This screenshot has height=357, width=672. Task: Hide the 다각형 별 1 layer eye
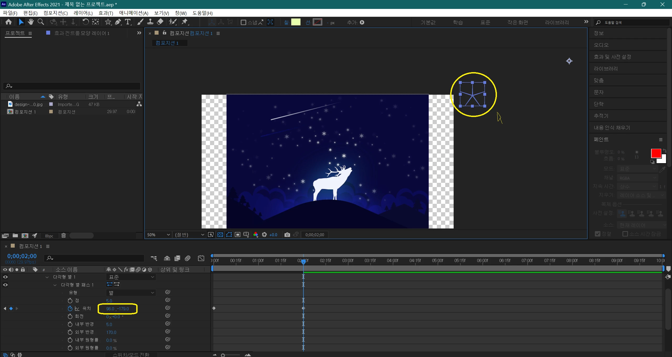[5, 277]
